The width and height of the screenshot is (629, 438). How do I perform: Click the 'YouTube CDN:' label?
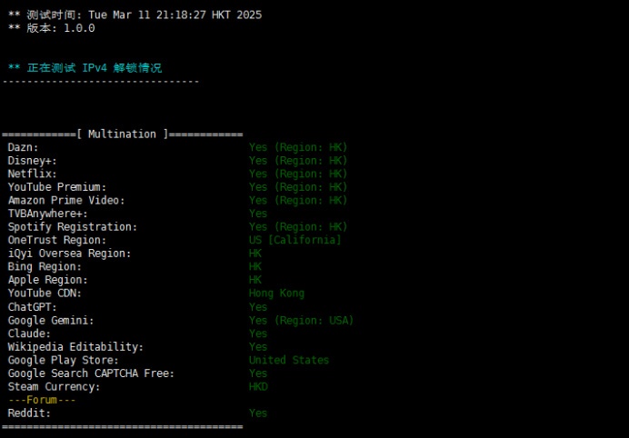tap(45, 293)
